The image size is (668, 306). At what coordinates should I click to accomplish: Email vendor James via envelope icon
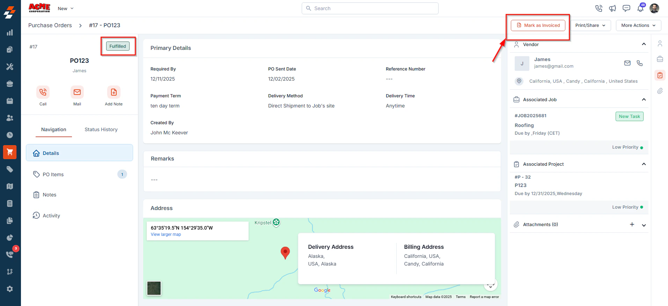click(x=627, y=63)
